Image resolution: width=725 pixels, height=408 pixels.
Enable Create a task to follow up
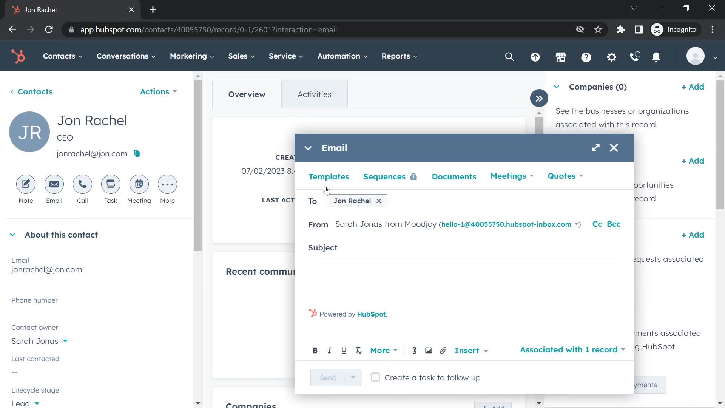tap(375, 377)
